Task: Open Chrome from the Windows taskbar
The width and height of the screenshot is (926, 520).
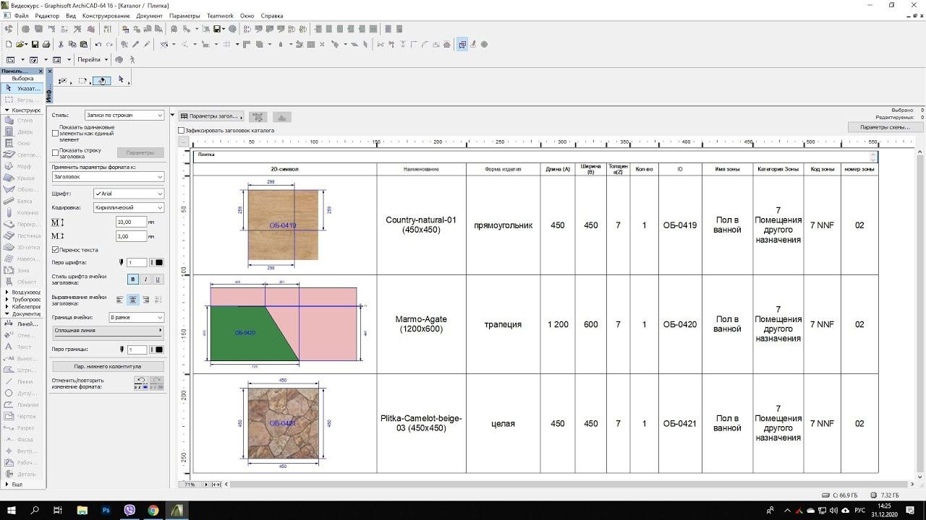Action: pos(153,510)
